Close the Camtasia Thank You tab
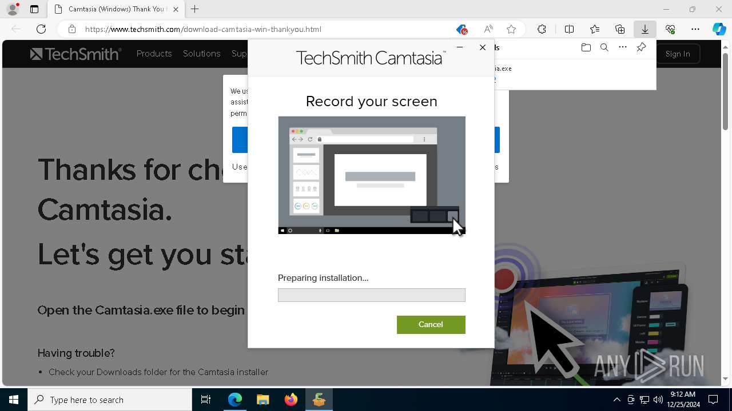 click(x=176, y=9)
